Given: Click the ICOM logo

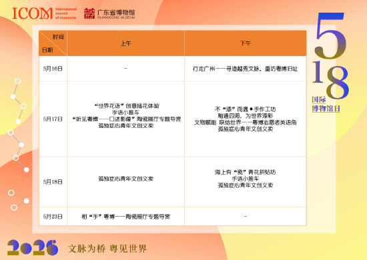Looking at the screenshot, I should click(32, 13).
